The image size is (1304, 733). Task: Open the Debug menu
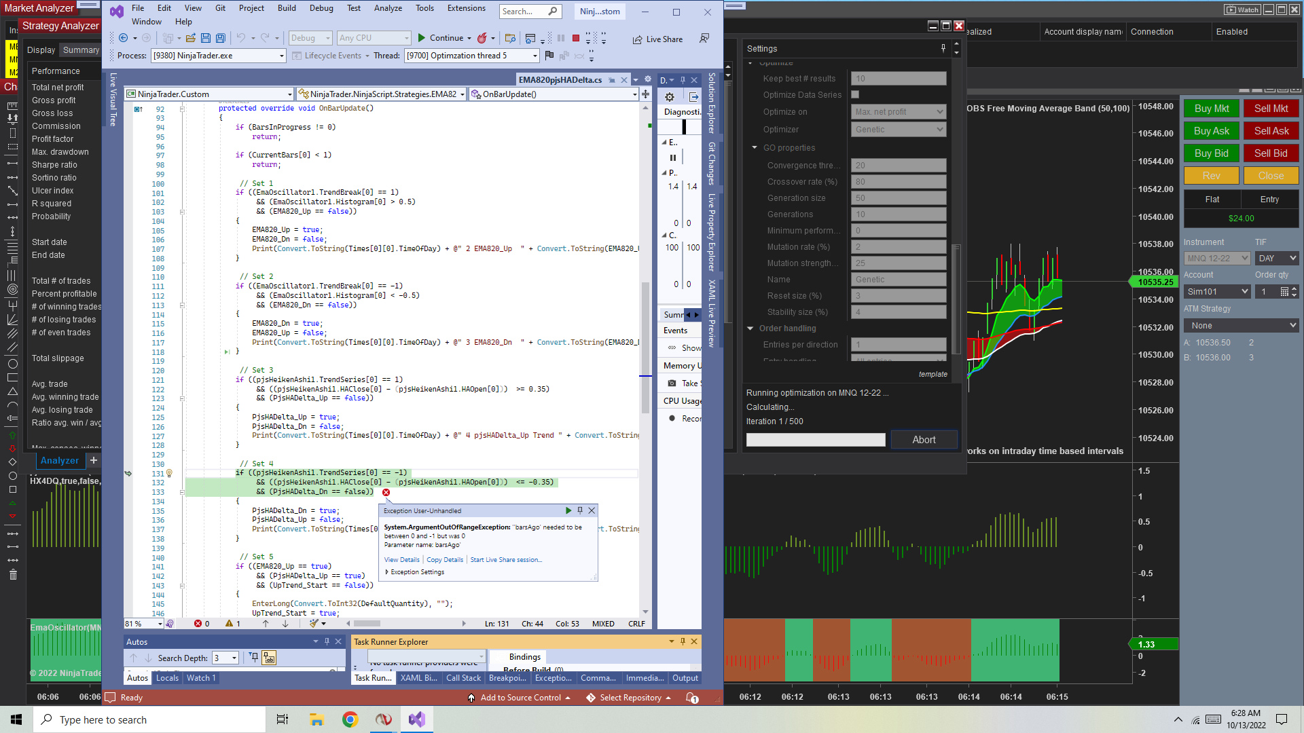tap(321, 8)
